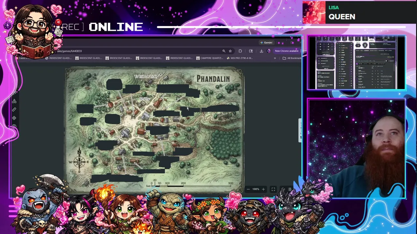Open the Chrome extensions puzzle icon
This screenshot has height=234, width=417.
(240, 51)
